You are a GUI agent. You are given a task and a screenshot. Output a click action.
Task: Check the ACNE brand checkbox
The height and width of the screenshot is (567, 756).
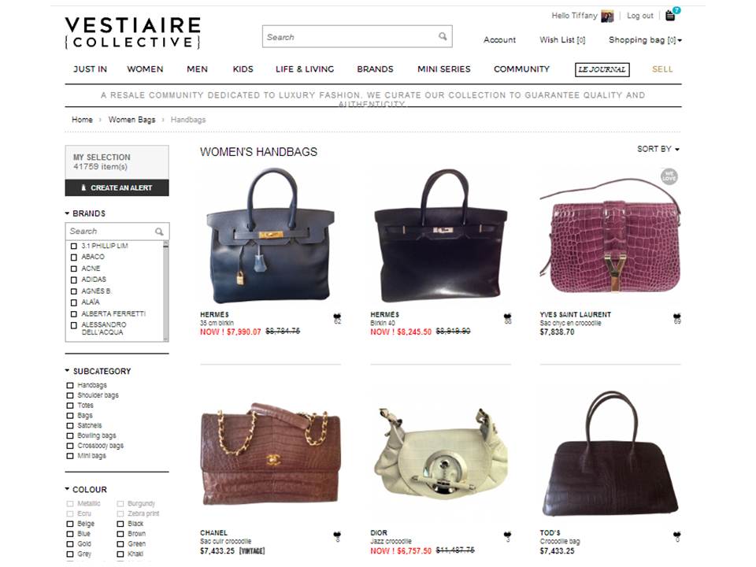(x=74, y=269)
